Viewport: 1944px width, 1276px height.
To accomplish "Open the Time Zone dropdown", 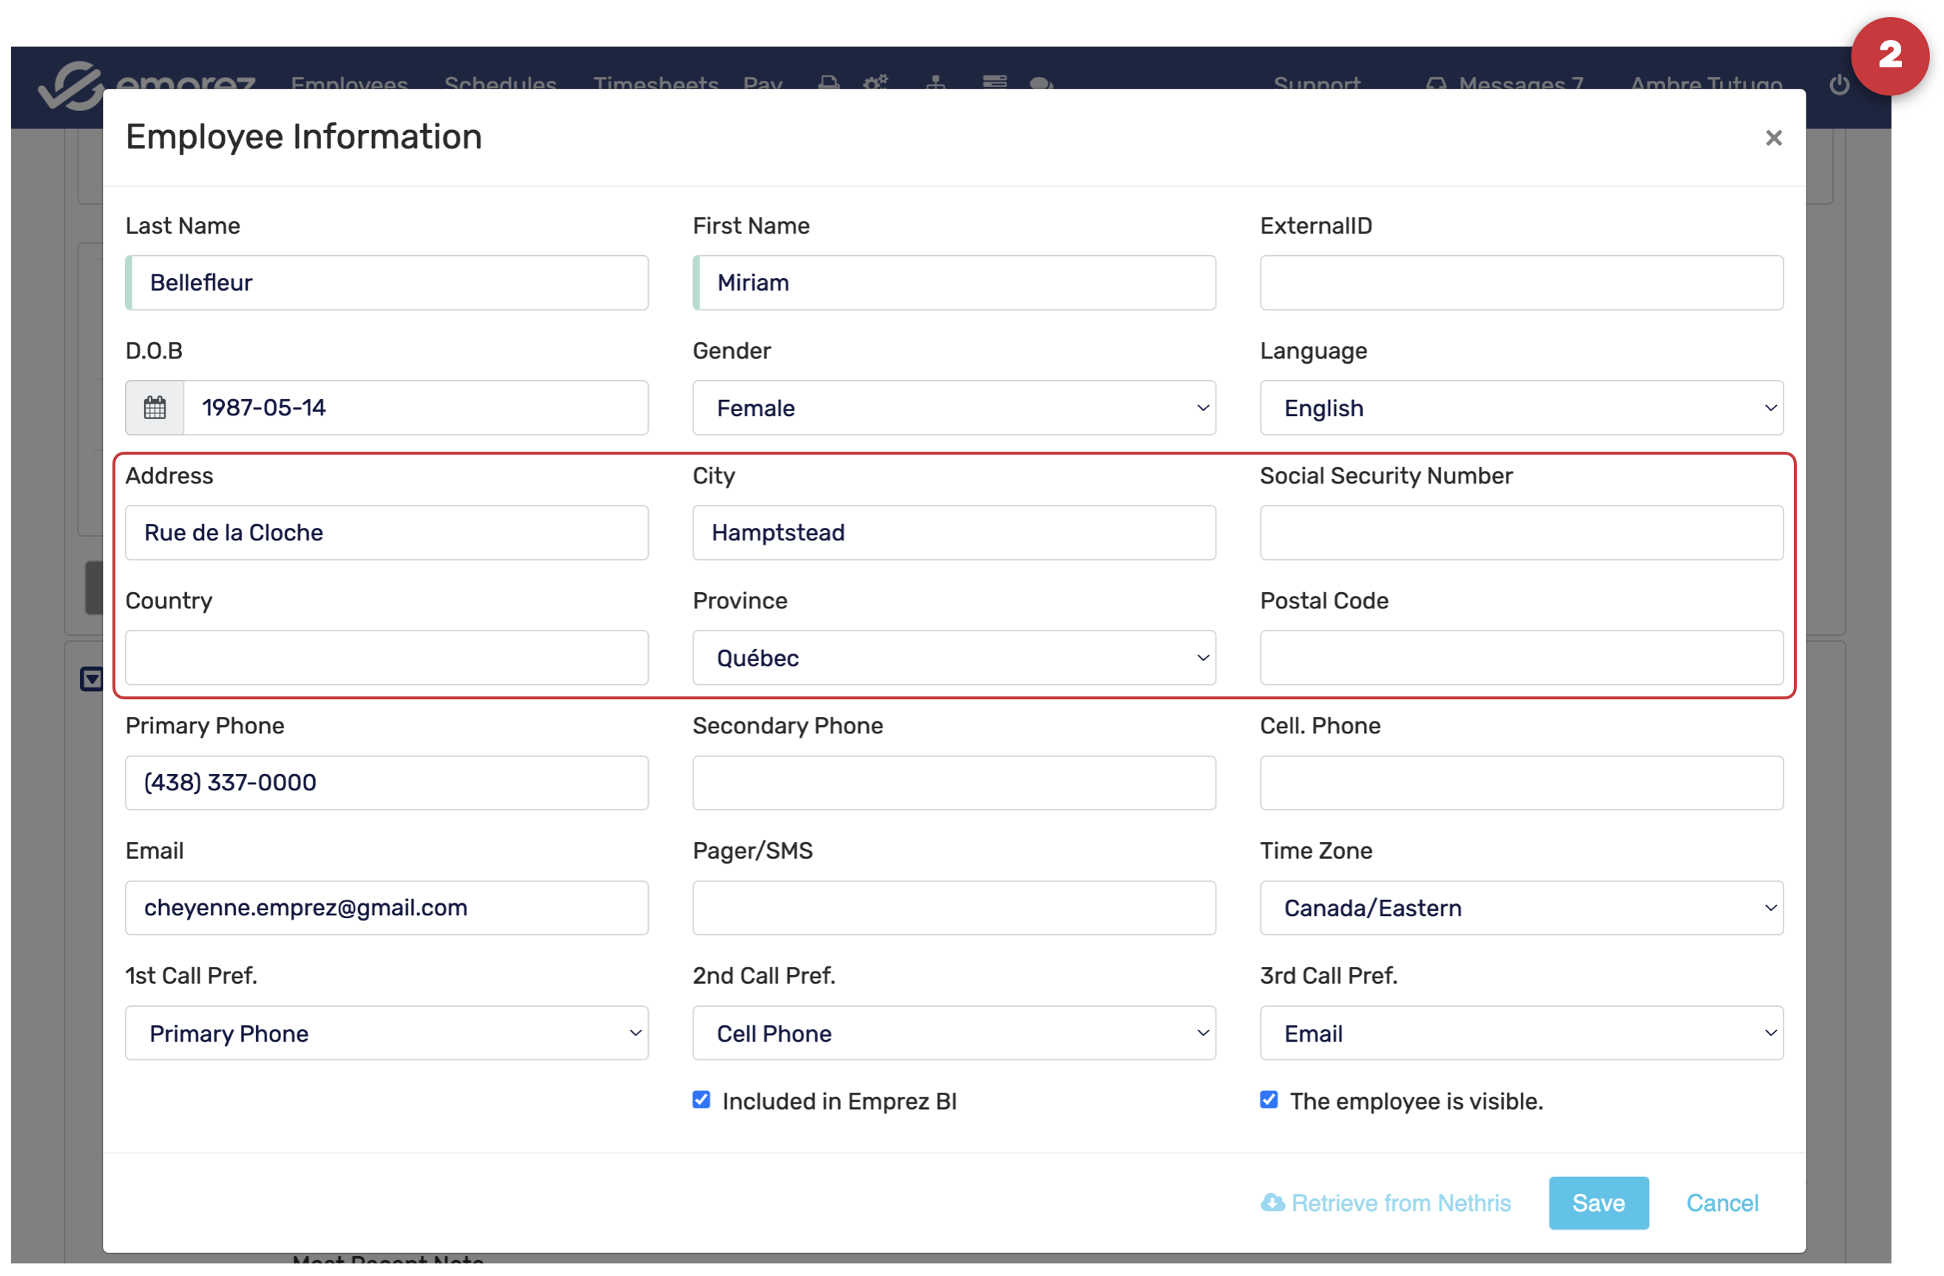I will pos(1520,908).
